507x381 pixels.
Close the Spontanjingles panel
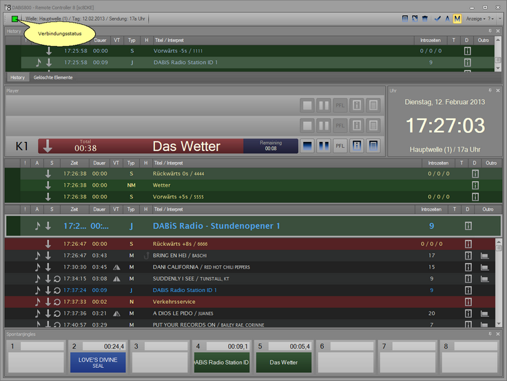click(x=498, y=334)
